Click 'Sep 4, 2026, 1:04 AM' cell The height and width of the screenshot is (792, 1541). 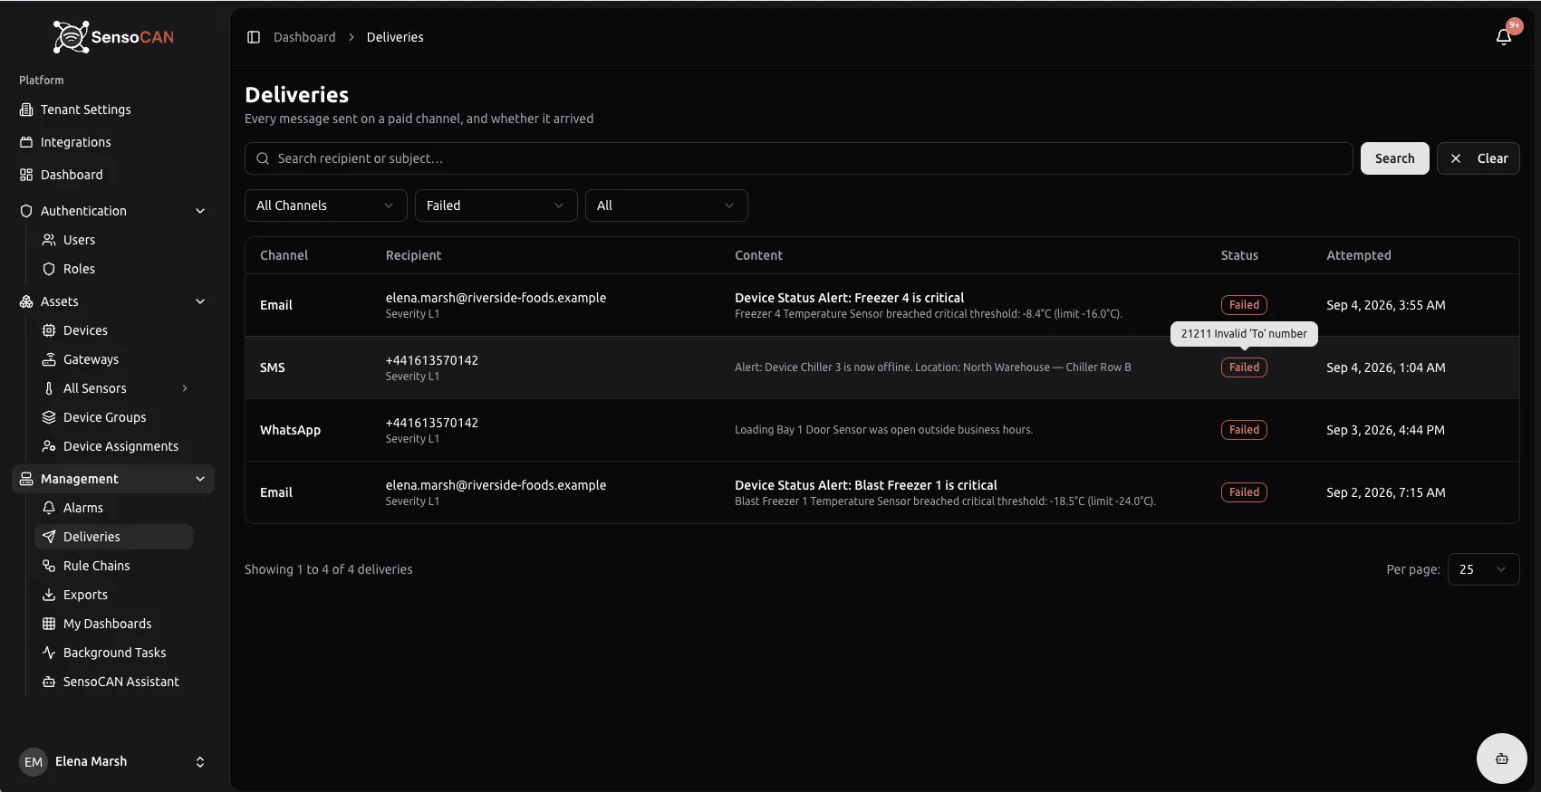coord(1386,367)
